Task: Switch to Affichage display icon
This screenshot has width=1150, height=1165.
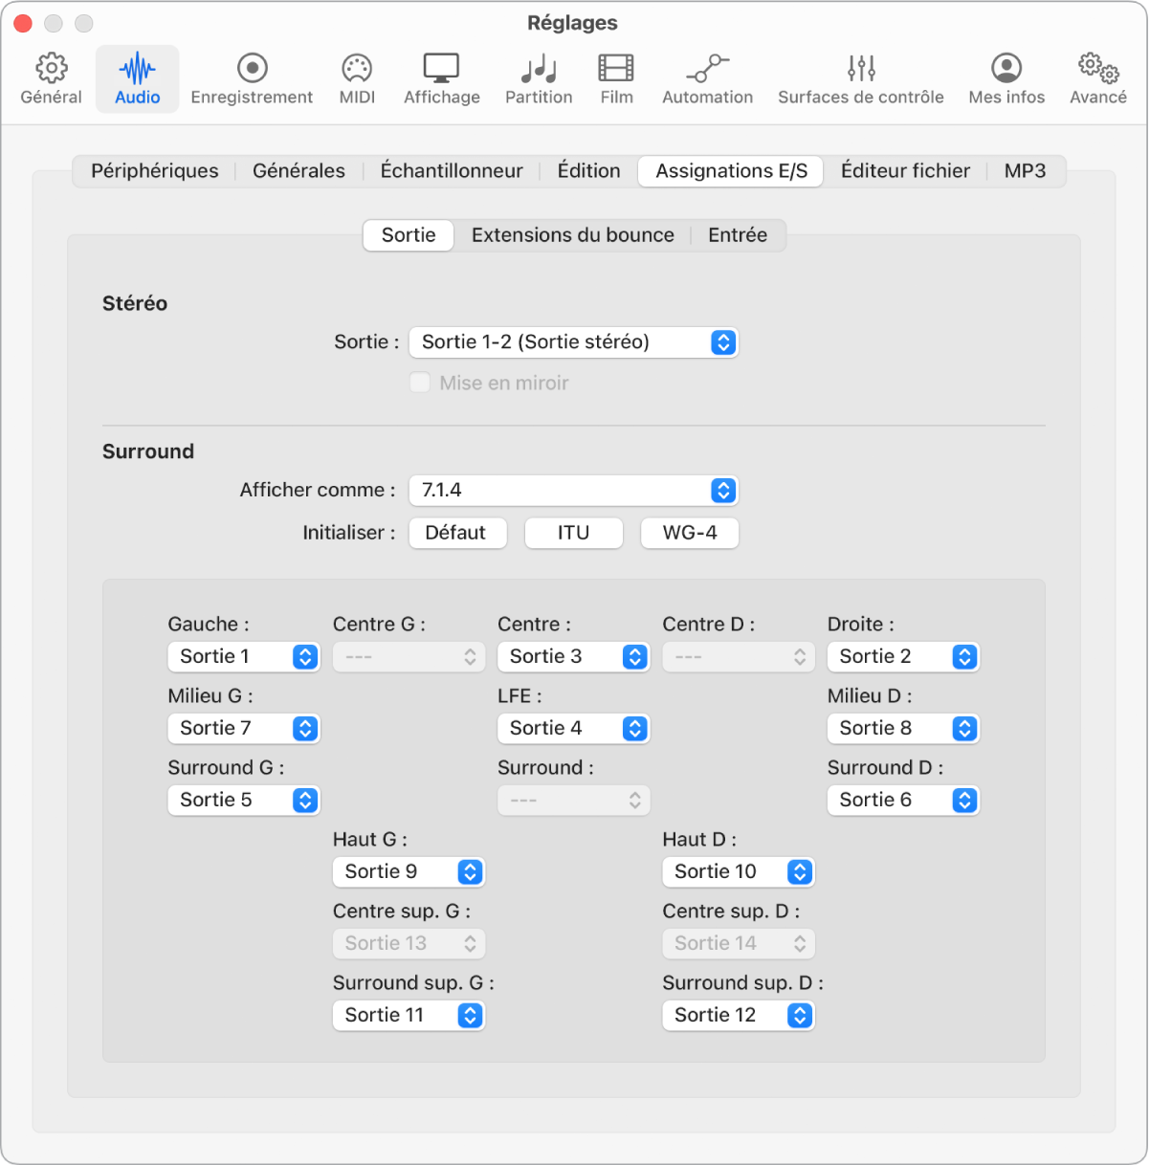Action: [441, 68]
